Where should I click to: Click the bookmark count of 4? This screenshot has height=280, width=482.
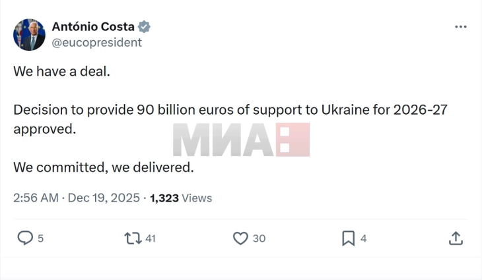(x=364, y=238)
